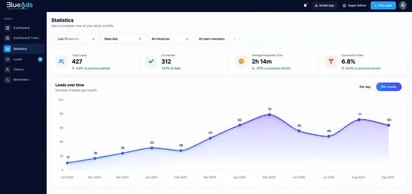The width and height of the screenshot is (412, 194).
Task: Click the Feb 2025 data point 28
Action: (181, 151)
